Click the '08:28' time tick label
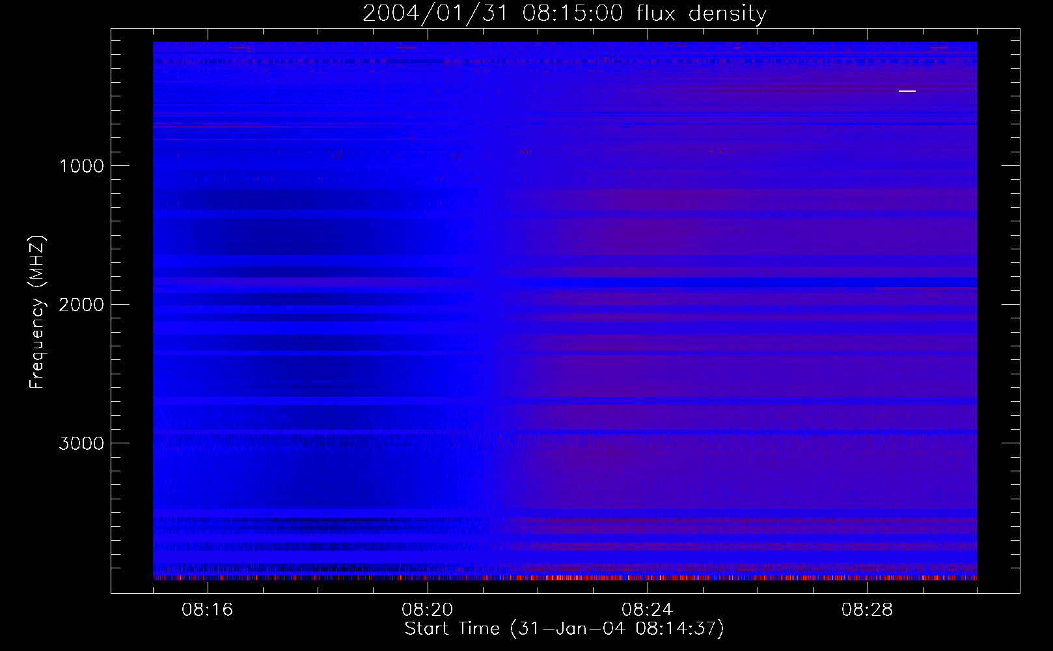The image size is (1053, 651). coord(867,610)
